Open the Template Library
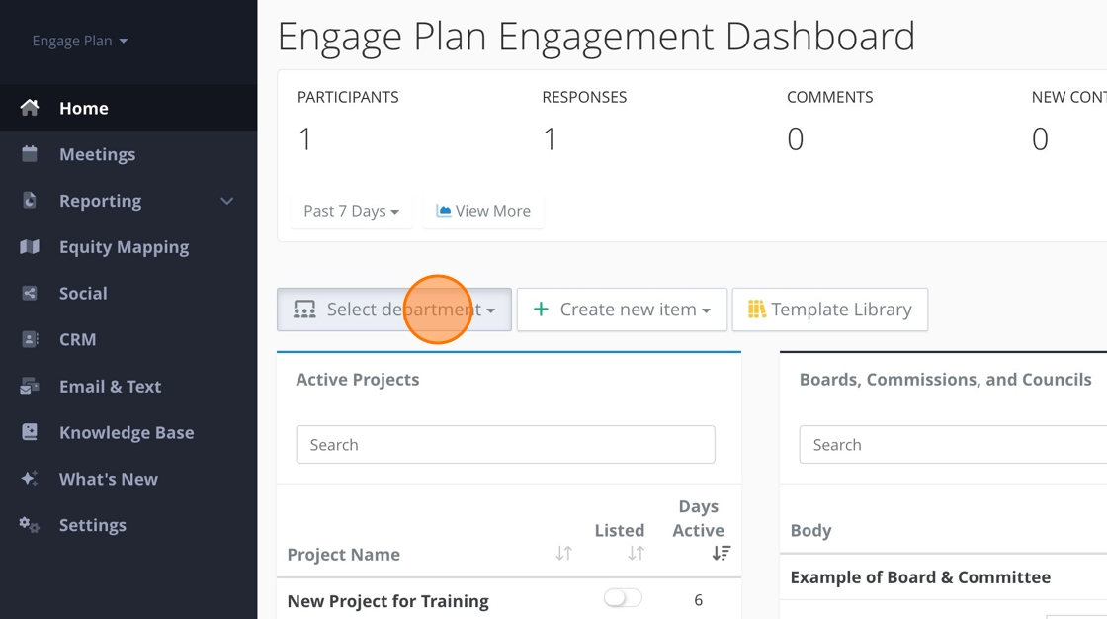1107x619 pixels. [829, 309]
